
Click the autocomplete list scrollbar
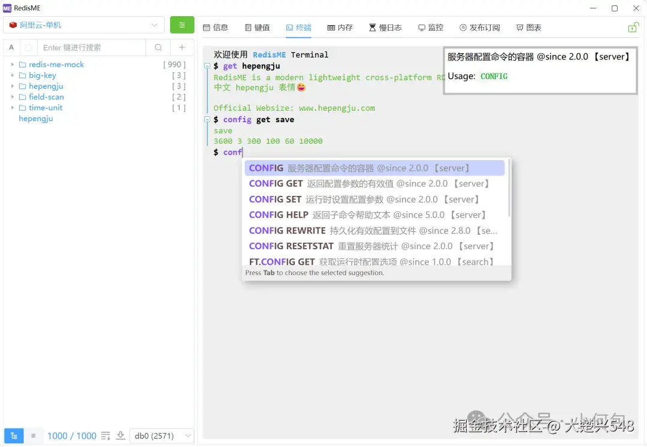point(509,188)
